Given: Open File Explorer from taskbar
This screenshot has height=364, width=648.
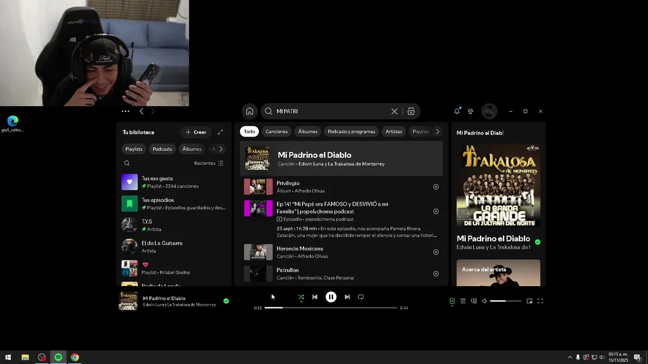Looking at the screenshot, I should click(25, 357).
